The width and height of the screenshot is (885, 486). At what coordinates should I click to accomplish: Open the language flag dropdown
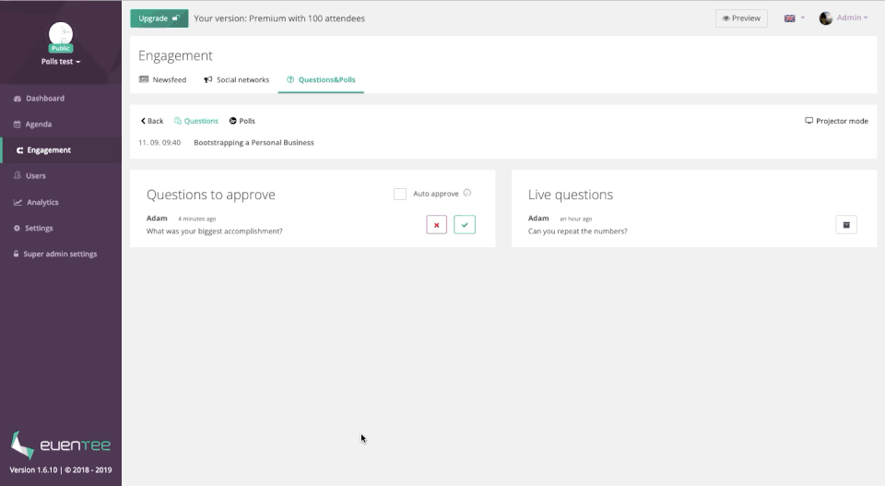click(794, 18)
